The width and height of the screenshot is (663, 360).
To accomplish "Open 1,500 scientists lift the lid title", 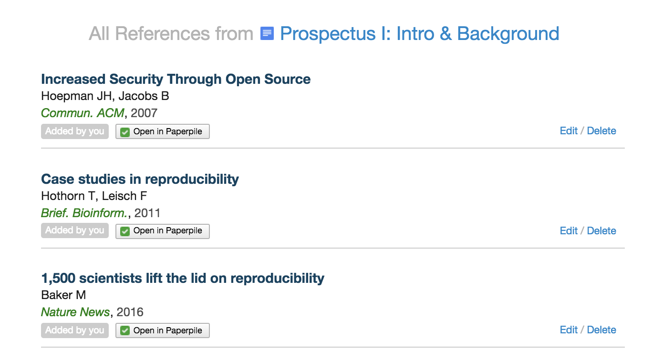I will (x=183, y=278).
